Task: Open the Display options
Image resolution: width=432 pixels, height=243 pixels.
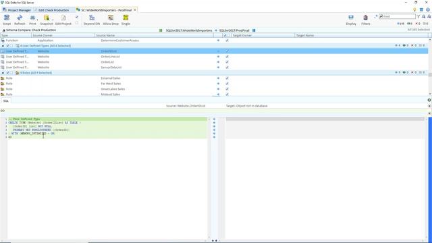Action: (351, 20)
